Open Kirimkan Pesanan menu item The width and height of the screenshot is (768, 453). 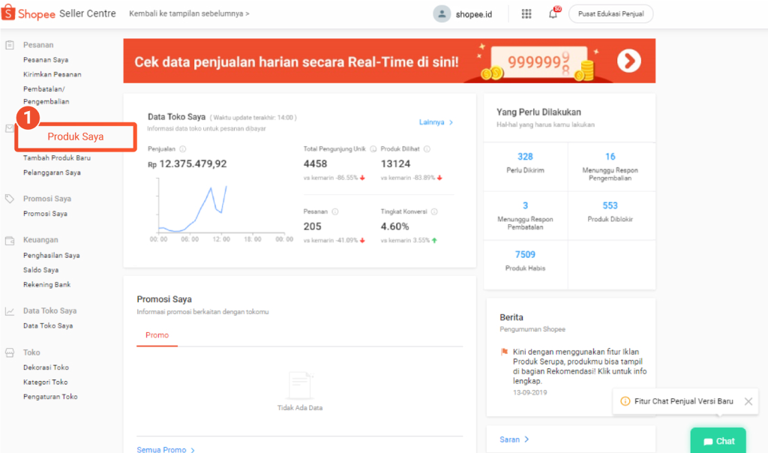[52, 74]
